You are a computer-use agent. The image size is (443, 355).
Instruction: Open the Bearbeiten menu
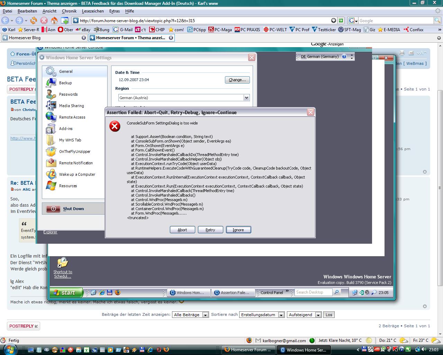click(27, 11)
